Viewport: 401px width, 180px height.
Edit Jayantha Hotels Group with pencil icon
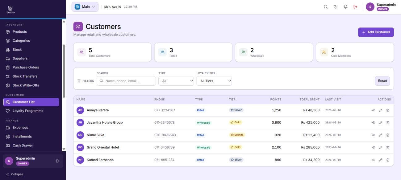coord(381,123)
